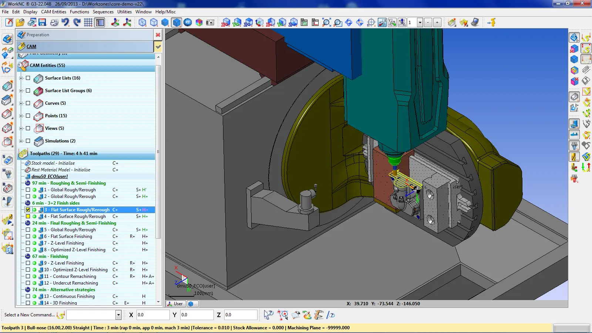
Task: Click the Redo icon in the toolbar
Action: (77, 23)
